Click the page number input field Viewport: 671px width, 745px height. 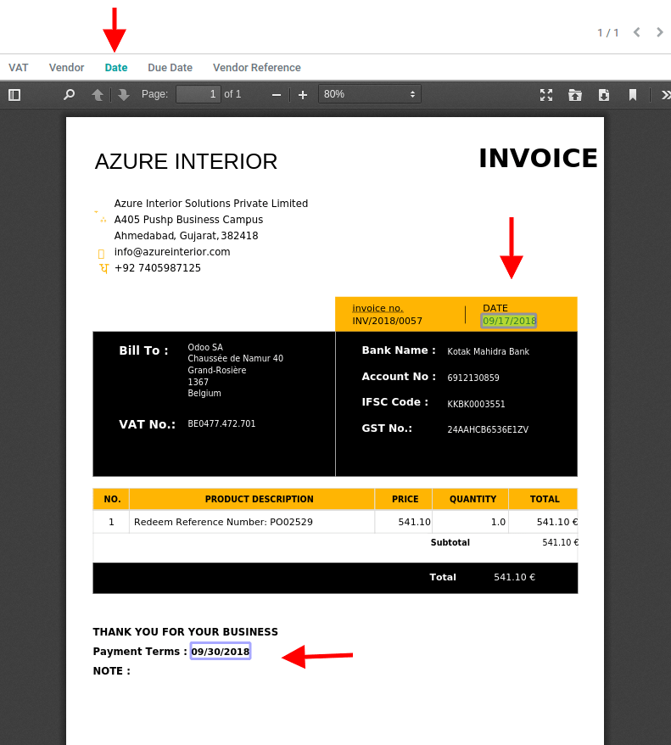[199, 94]
